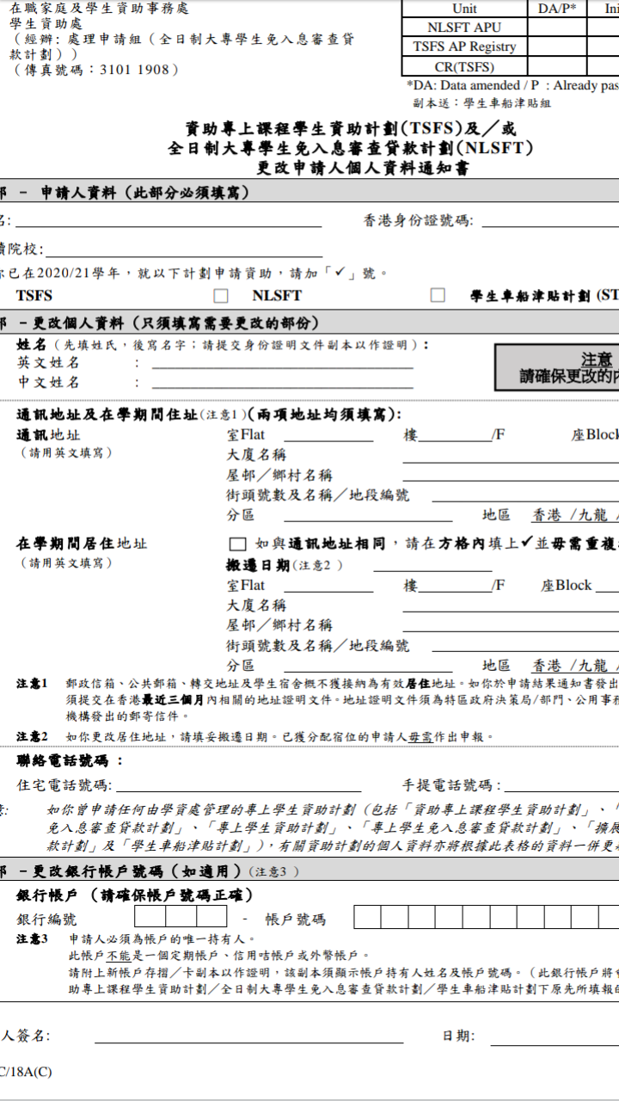This screenshot has height=1101, width=619.
Task: Select the form code C/18A(C) text
Action: pyautogui.click(x=26, y=1072)
